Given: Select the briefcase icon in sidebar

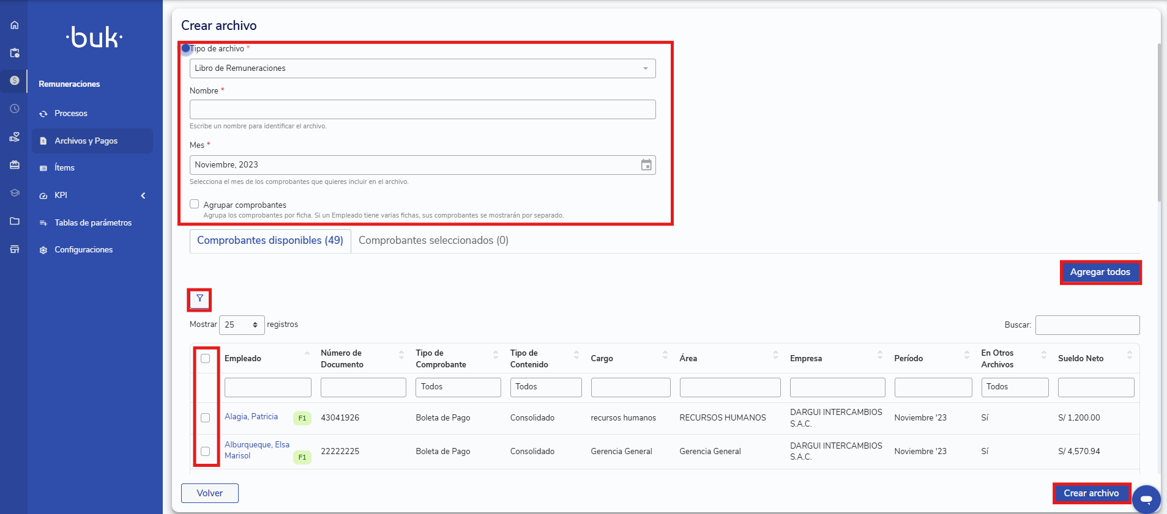Looking at the screenshot, I should (x=15, y=165).
